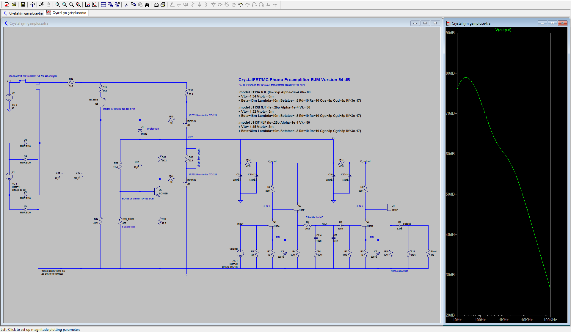Redo the action arrow icon
The image size is (571, 332).
[247, 4]
